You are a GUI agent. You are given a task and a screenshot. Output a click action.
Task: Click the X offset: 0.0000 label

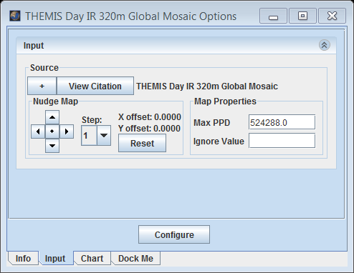(x=150, y=117)
